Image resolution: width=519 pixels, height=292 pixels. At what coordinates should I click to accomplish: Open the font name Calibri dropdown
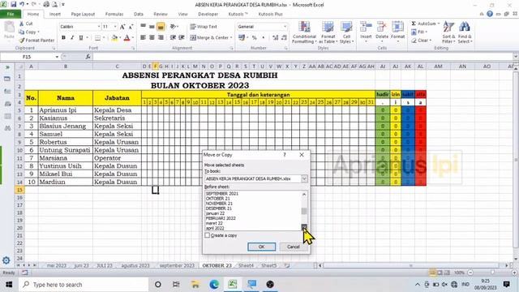(99, 27)
